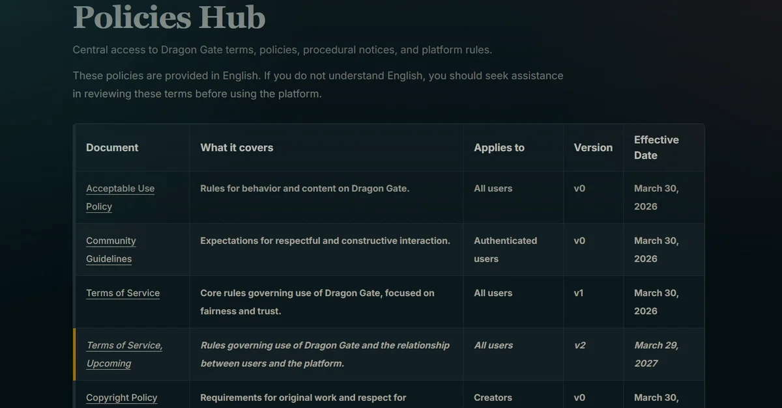Click the Effective Date column header

click(656, 148)
